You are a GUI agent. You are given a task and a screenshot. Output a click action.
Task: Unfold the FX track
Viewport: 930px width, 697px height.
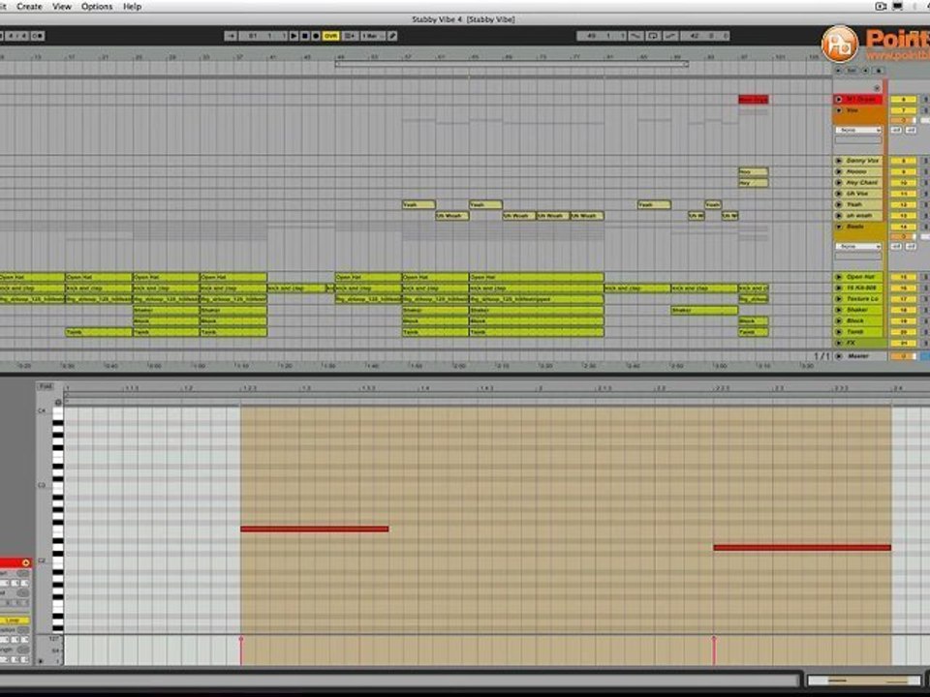[x=839, y=343]
